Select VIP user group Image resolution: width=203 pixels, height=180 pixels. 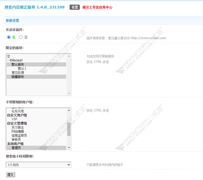click(36, 119)
